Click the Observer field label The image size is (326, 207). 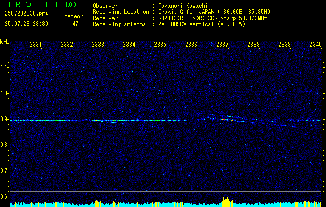coord(105,6)
